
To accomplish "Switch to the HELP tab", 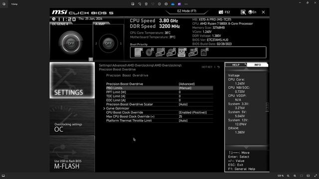I will point(236,65).
